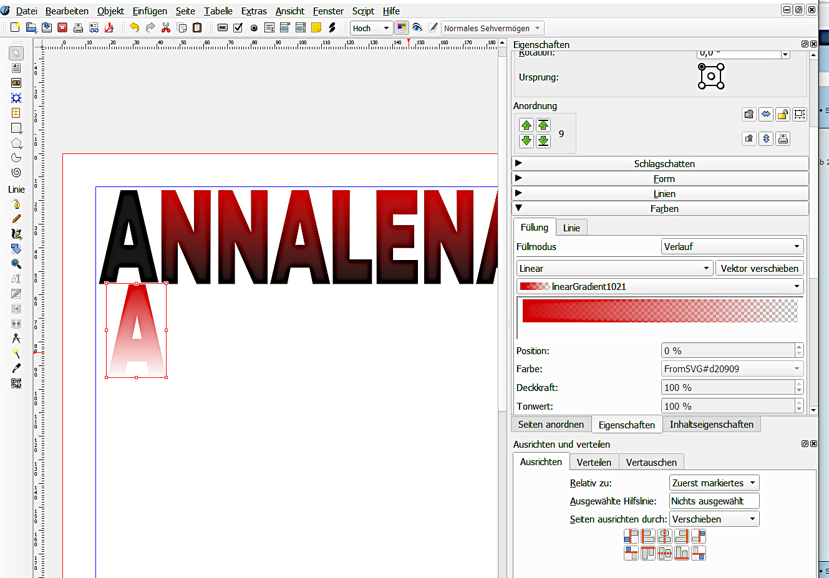Select the Text Frame tool
The width and height of the screenshot is (829, 578).
click(x=16, y=68)
